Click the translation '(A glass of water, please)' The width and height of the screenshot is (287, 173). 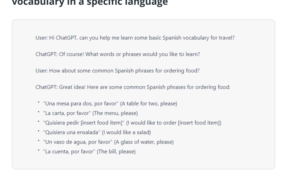tap(144, 142)
